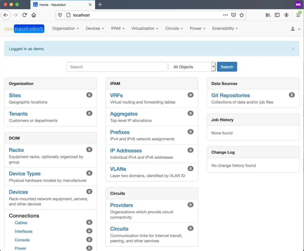Open the Tenants link

(x=18, y=114)
